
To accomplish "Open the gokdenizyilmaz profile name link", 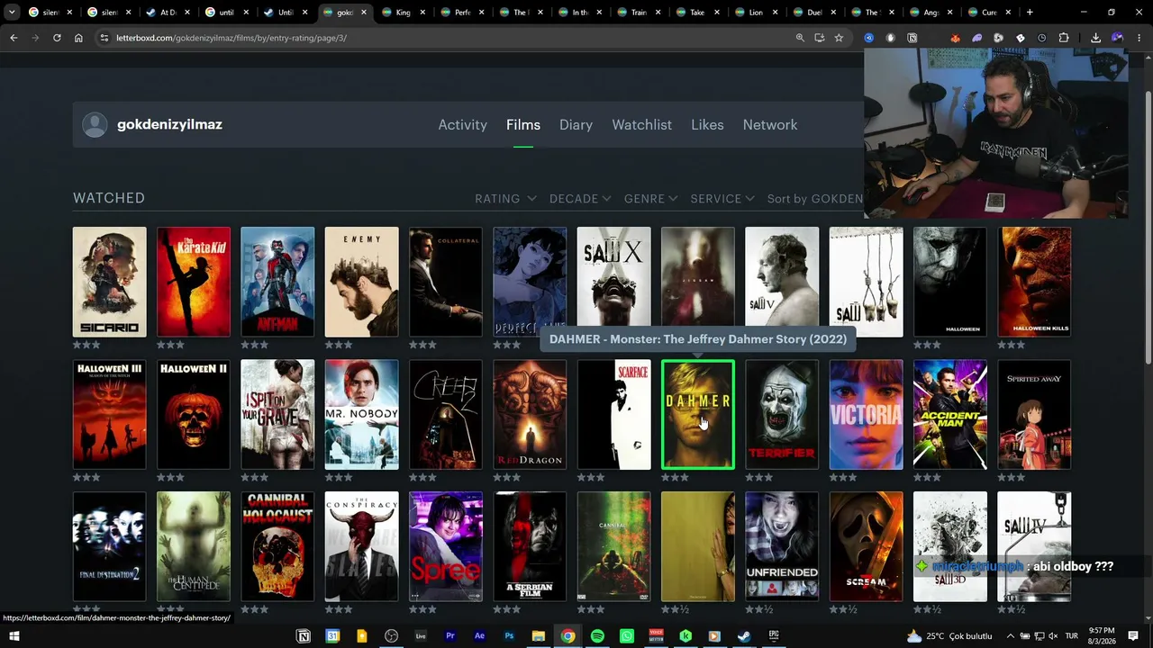I will coord(169,124).
